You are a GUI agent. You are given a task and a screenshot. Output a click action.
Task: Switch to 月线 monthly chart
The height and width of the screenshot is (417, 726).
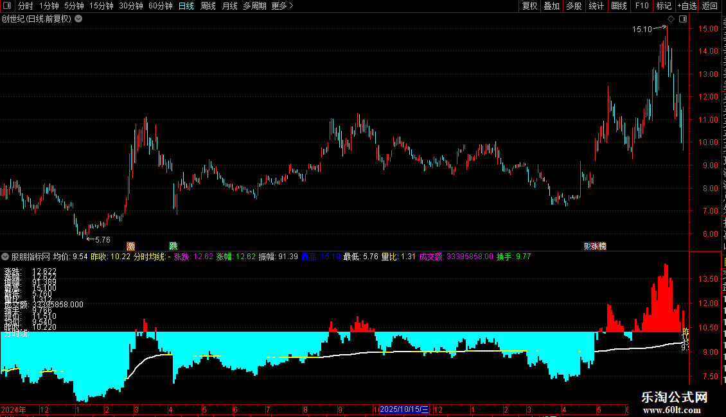tap(229, 6)
